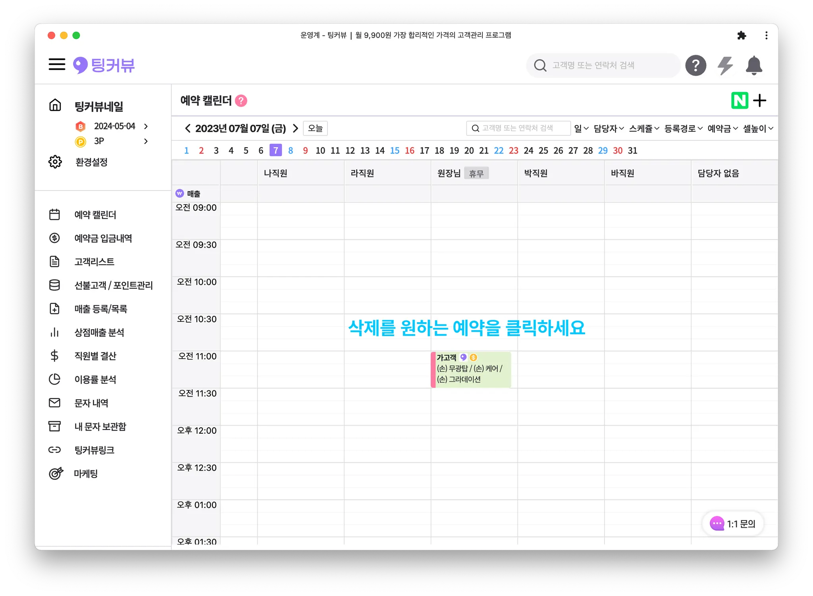Open the hamburger menu icon
Screen dimensions: 813x596
pyautogui.click(x=57, y=64)
